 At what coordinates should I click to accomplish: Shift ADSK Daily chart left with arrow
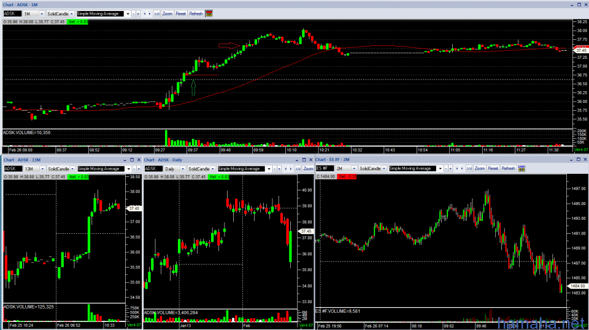(285, 169)
